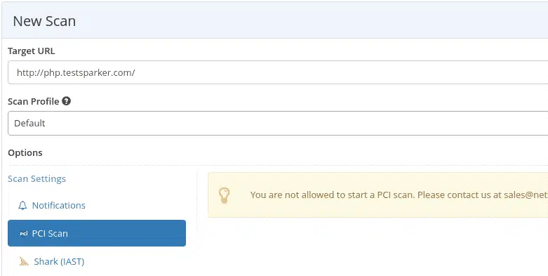Screen dimensions: 548x276
Task: Click the PCI logo icon in sidebar
Action: pyautogui.click(x=24, y=233)
